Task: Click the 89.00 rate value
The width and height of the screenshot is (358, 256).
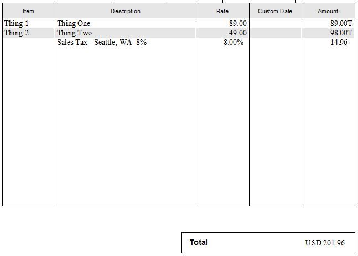Action: pos(238,24)
